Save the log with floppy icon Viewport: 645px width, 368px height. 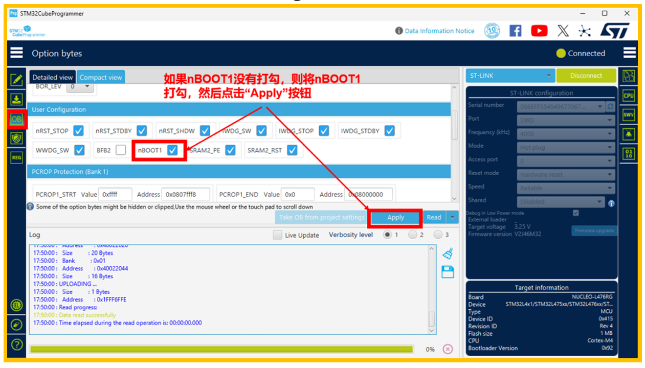tap(448, 272)
